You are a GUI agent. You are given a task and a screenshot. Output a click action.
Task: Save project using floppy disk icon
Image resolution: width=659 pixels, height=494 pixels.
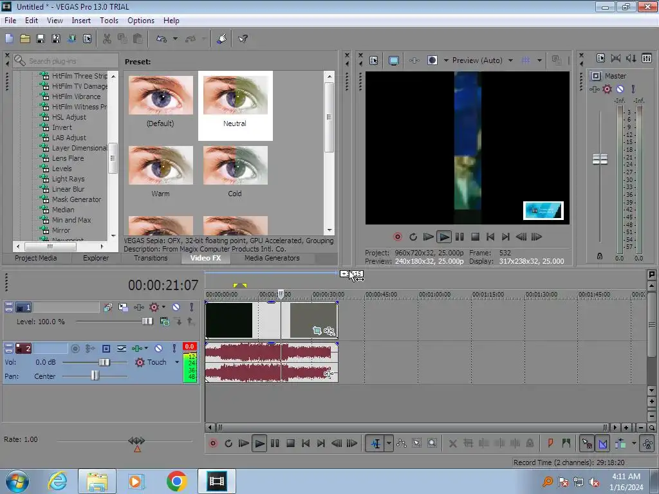pos(41,39)
